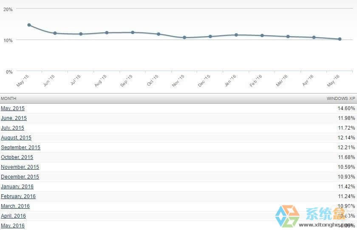Select the May '16 final data point

click(x=340, y=39)
